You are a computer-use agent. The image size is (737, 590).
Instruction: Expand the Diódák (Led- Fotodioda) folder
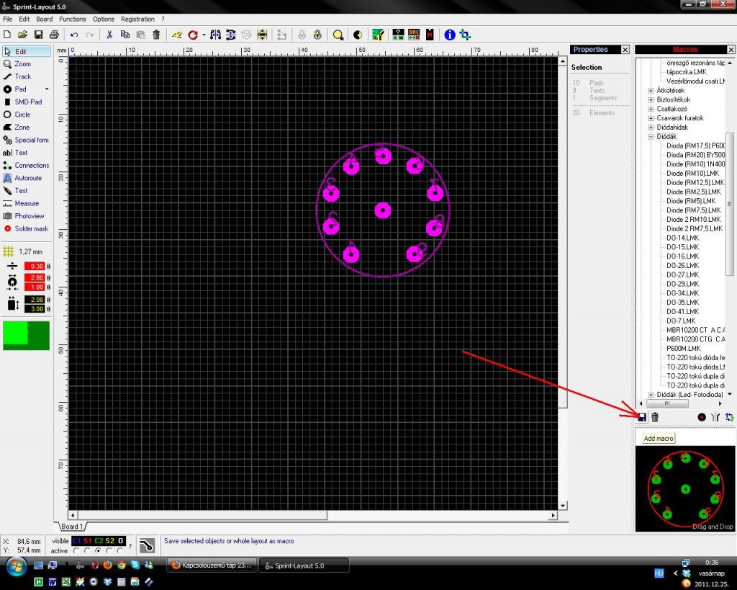pos(651,395)
